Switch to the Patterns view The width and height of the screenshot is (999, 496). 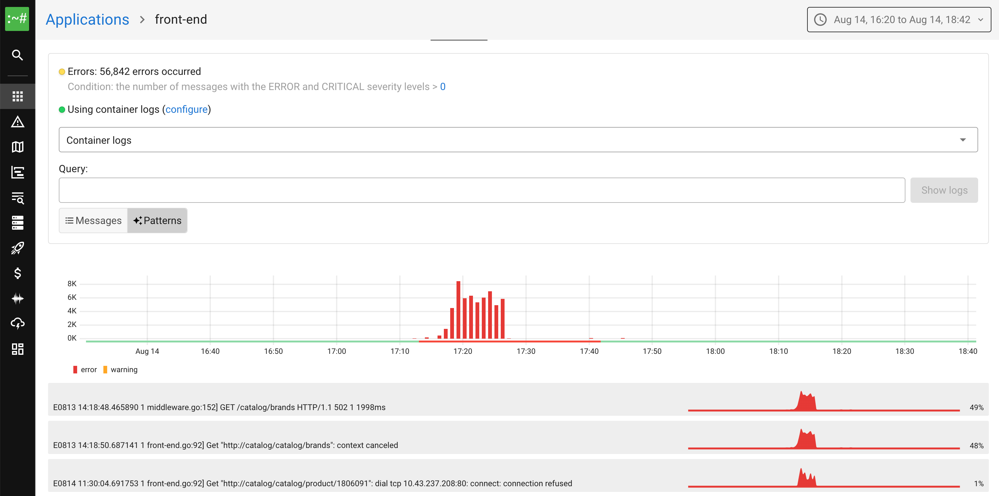[157, 220]
